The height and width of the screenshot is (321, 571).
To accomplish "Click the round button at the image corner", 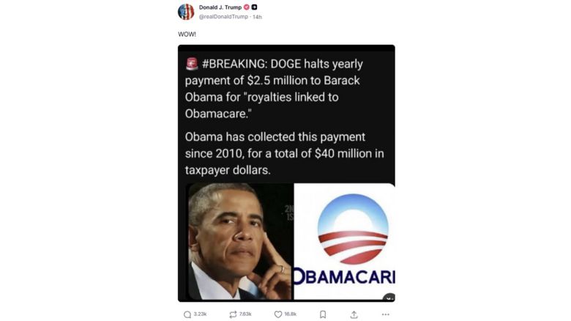I will point(389,298).
